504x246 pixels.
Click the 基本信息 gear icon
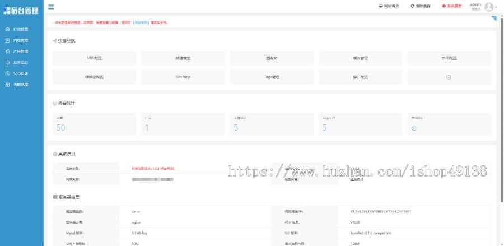point(8,62)
